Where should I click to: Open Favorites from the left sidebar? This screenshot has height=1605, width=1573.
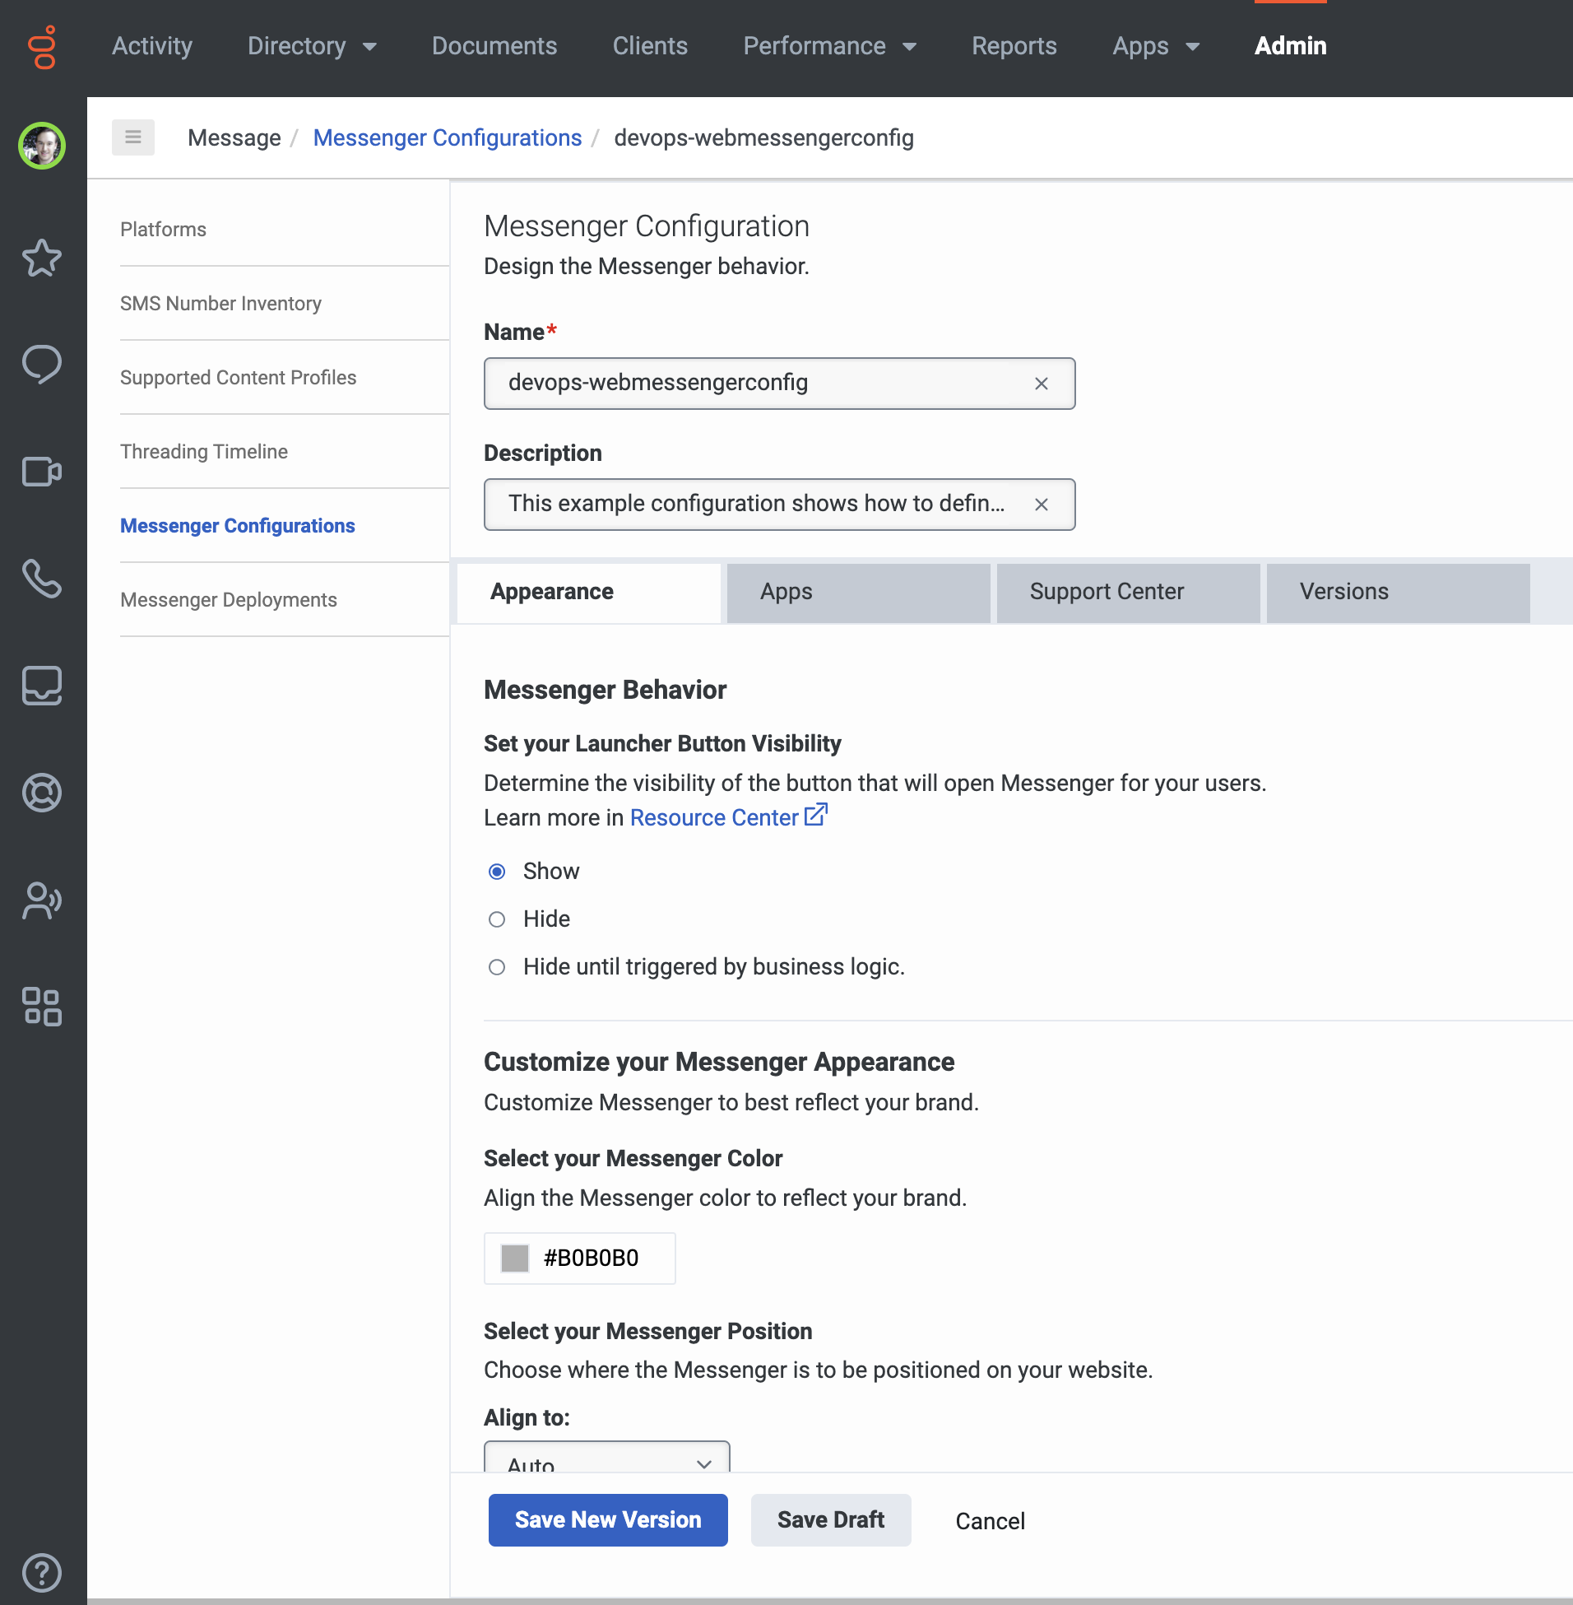41,258
